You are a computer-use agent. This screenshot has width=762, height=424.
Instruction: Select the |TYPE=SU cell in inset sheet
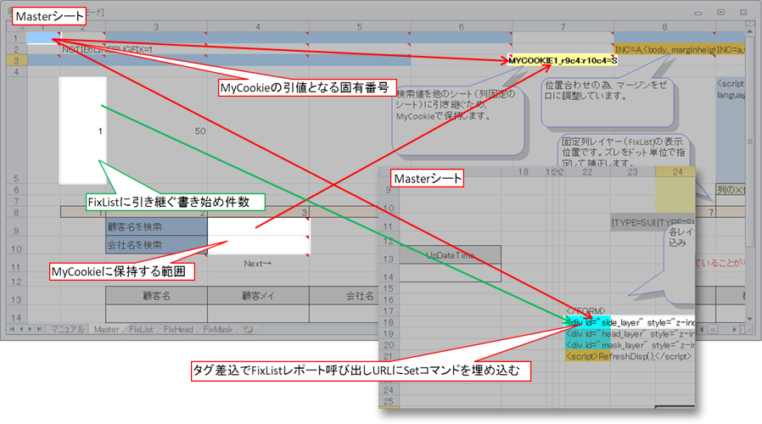633,222
